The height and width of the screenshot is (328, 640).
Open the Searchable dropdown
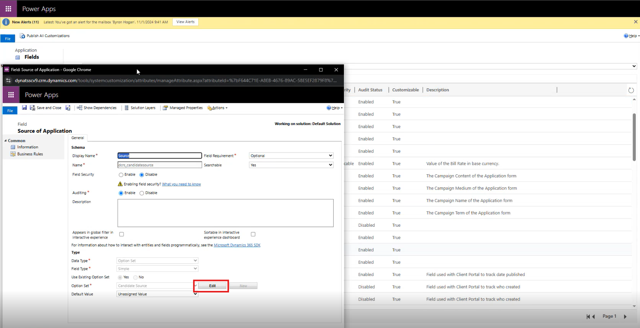[291, 165]
